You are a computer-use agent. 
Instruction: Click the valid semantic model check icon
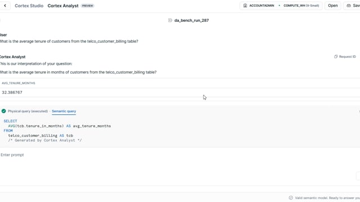(x=291, y=198)
